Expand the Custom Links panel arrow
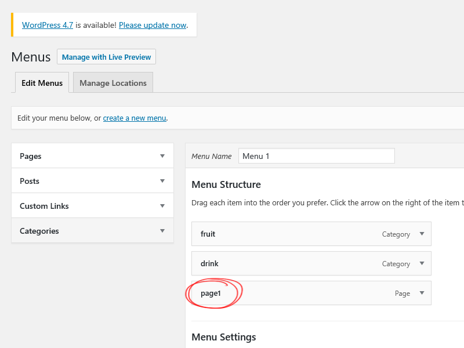The image size is (464, 348). [162, 206]
